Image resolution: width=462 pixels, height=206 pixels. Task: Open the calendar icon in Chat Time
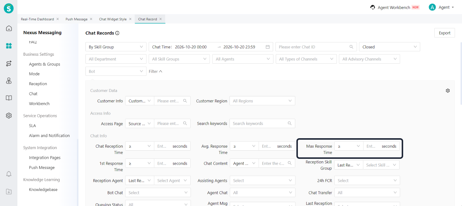pyautogui.click(x=268, y=47)
